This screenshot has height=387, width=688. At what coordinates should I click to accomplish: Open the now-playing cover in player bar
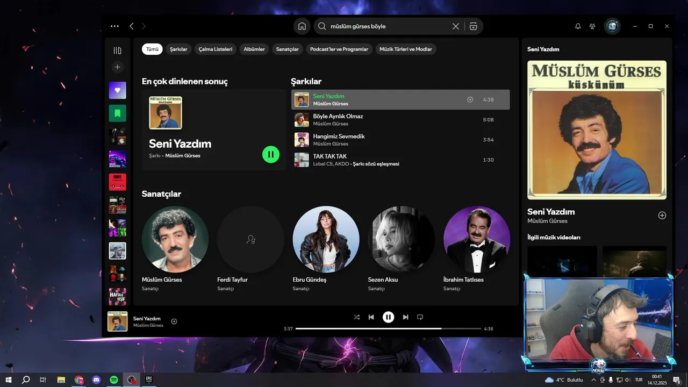[x=118, y=321]
